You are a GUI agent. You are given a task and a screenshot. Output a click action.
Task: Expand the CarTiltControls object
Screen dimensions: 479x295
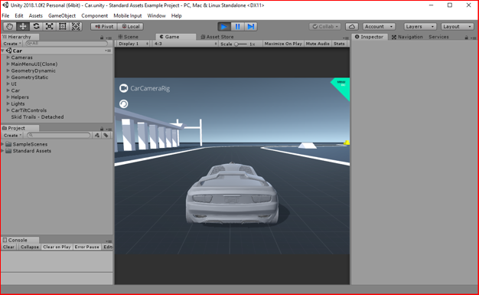tap(8, 110)
